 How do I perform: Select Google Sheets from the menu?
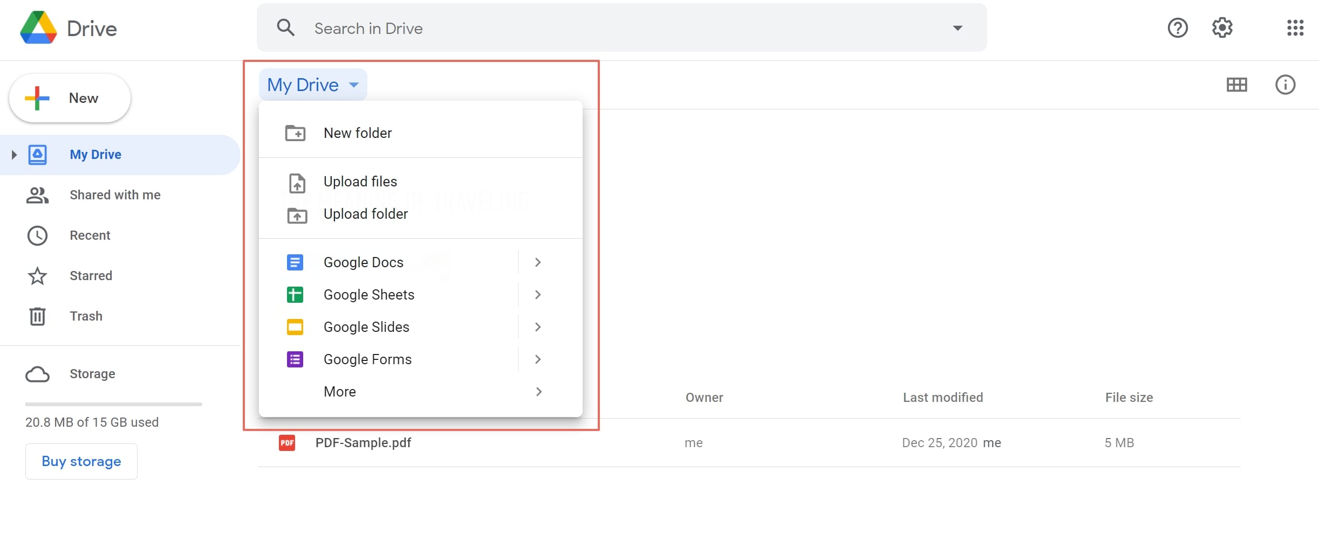point(368,295)
